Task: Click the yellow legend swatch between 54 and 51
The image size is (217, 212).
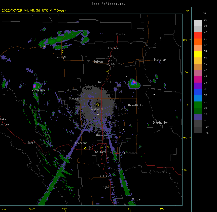Action: pyautogui.click(x=198, y=54)
